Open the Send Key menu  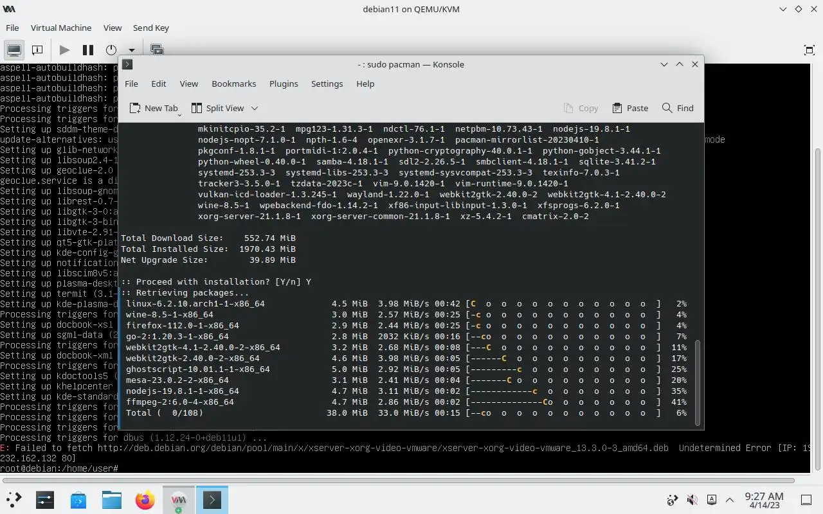point(151,28)
